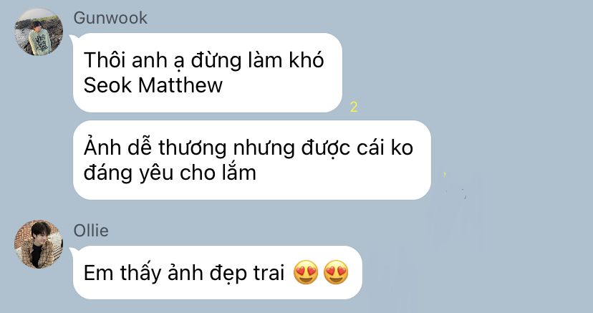Click the word 'Matthew' in the first bubble
This screenshot has width=593, height=313.
(180, 85)
